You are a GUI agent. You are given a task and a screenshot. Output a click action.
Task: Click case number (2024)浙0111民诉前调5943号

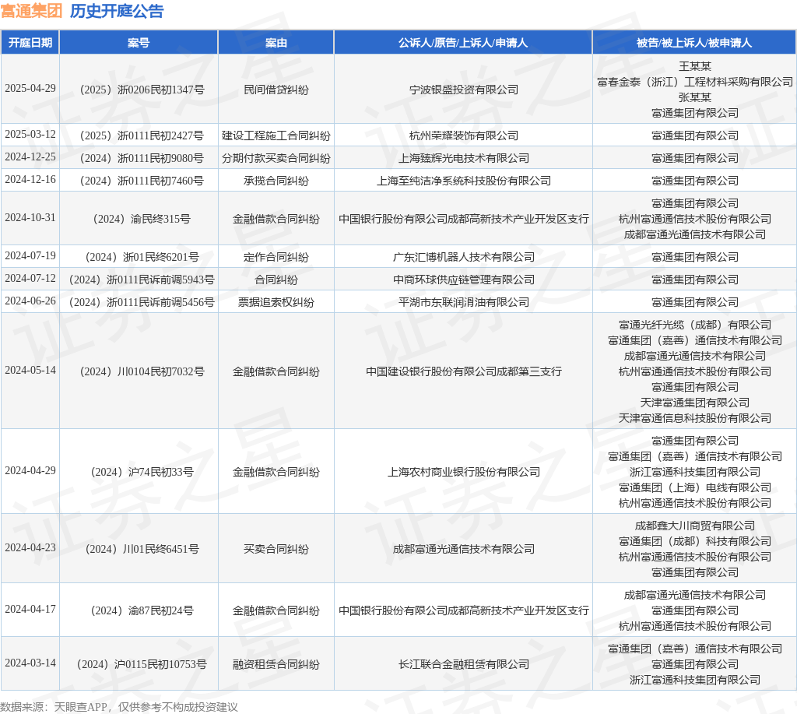click(139, 280)
